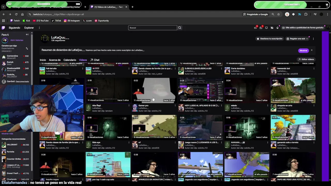Image resolution: width=331 pixels, height=186 pixels.
Task: Open the Bits diamond icon
Action: click(x=277, y=28)
